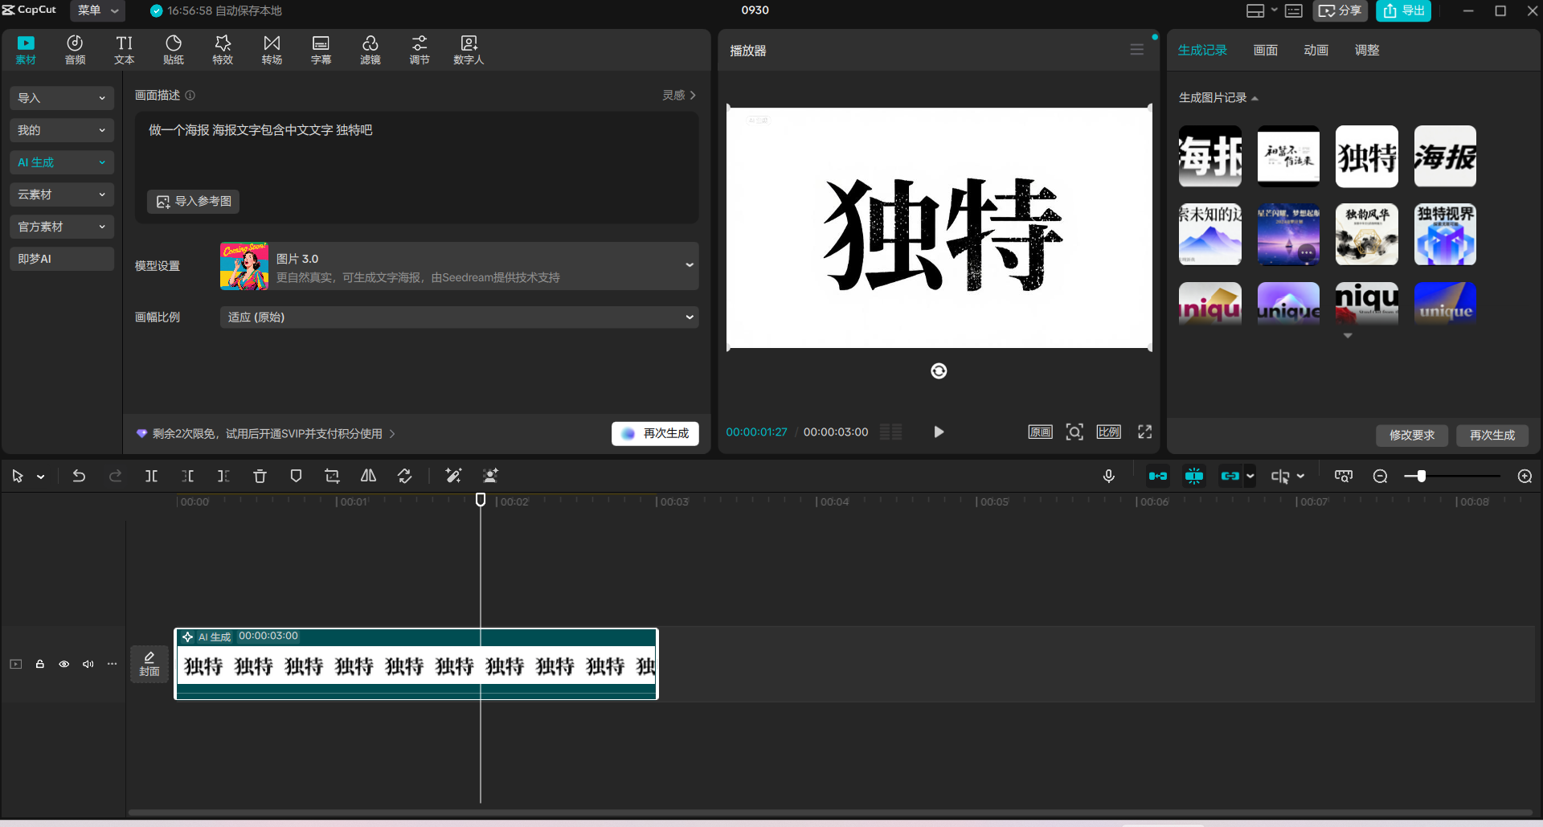Open the 调节 adjustment panel
The image size is (1543, 827).
420,50
